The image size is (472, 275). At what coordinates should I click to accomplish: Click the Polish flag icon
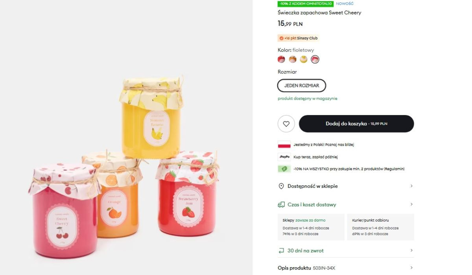tap(284, 145)
